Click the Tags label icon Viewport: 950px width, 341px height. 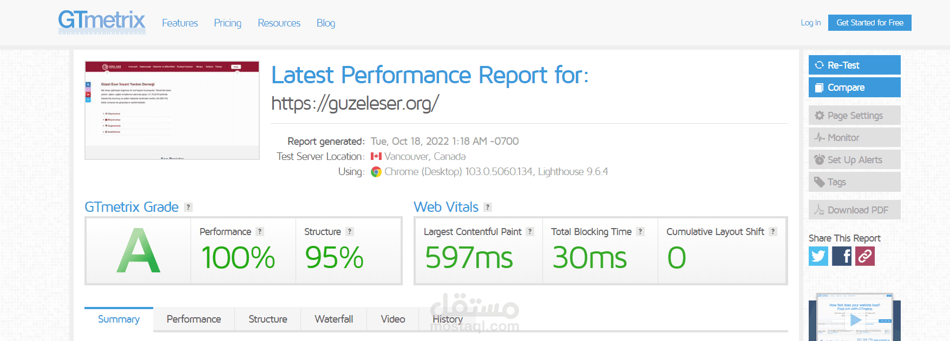click(x=820, y=182)
